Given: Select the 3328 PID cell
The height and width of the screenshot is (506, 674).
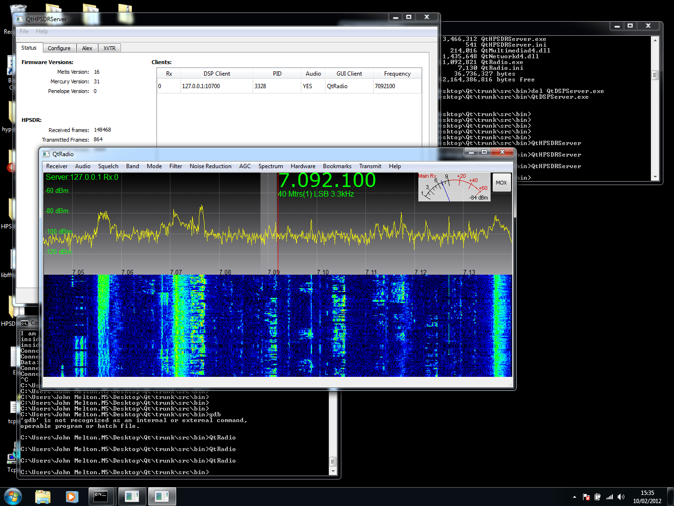Looking at the screenshot, I should pyautogui.click(x=277, y=86).
